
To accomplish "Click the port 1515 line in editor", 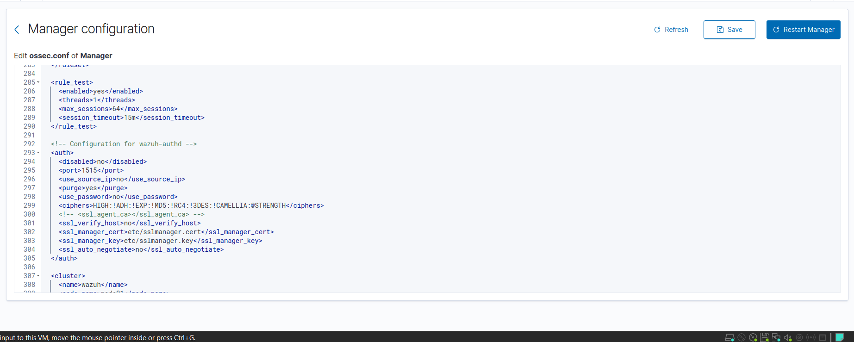I will [x=91, y=170].
